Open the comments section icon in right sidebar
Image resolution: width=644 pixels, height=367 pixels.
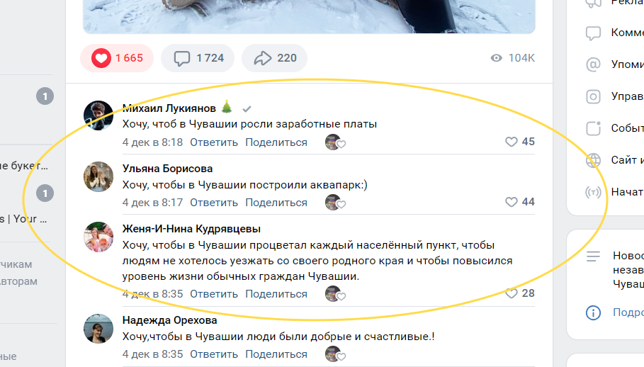pyautogui.click(x=593, y=33)
